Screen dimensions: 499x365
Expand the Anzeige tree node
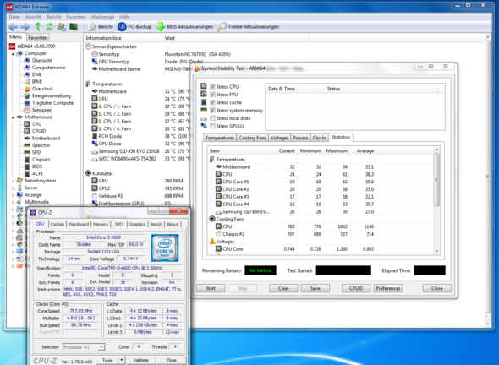point(13,195)
